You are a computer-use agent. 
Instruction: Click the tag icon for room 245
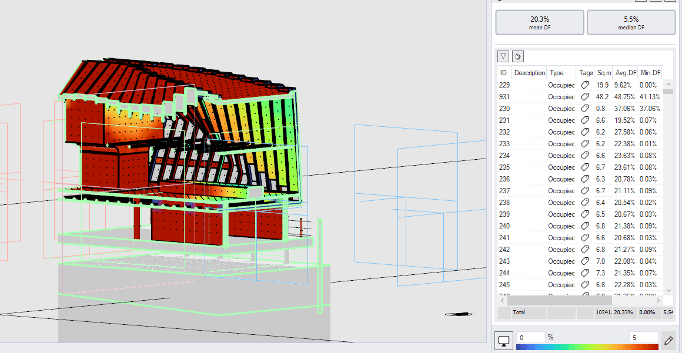[585, 285]
